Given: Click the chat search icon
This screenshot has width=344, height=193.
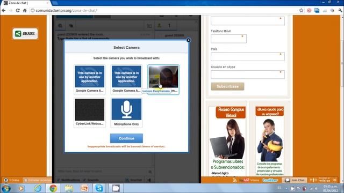Looking at the screenshot, I should 60,26.
